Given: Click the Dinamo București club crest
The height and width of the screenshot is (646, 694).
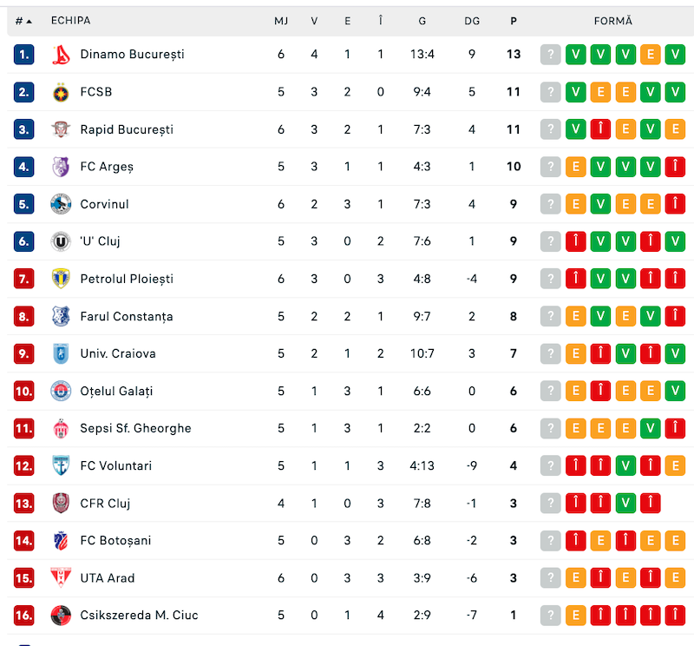Looking at the screenshot, I should pos(61,55).
